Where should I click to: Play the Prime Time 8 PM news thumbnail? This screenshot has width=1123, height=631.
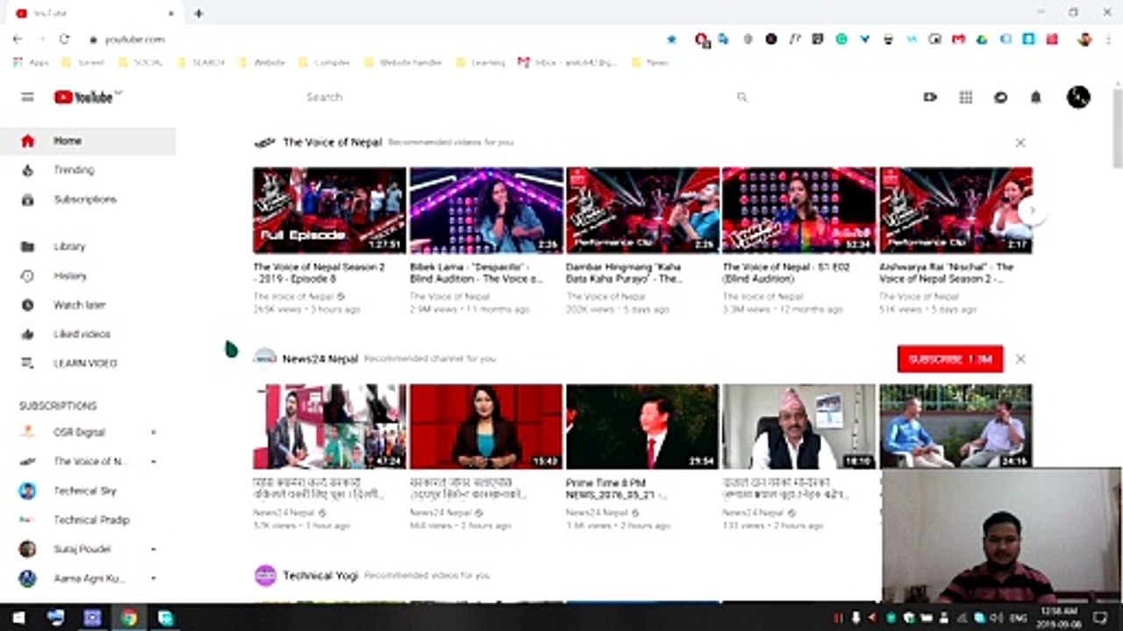[x=642, y=427]
